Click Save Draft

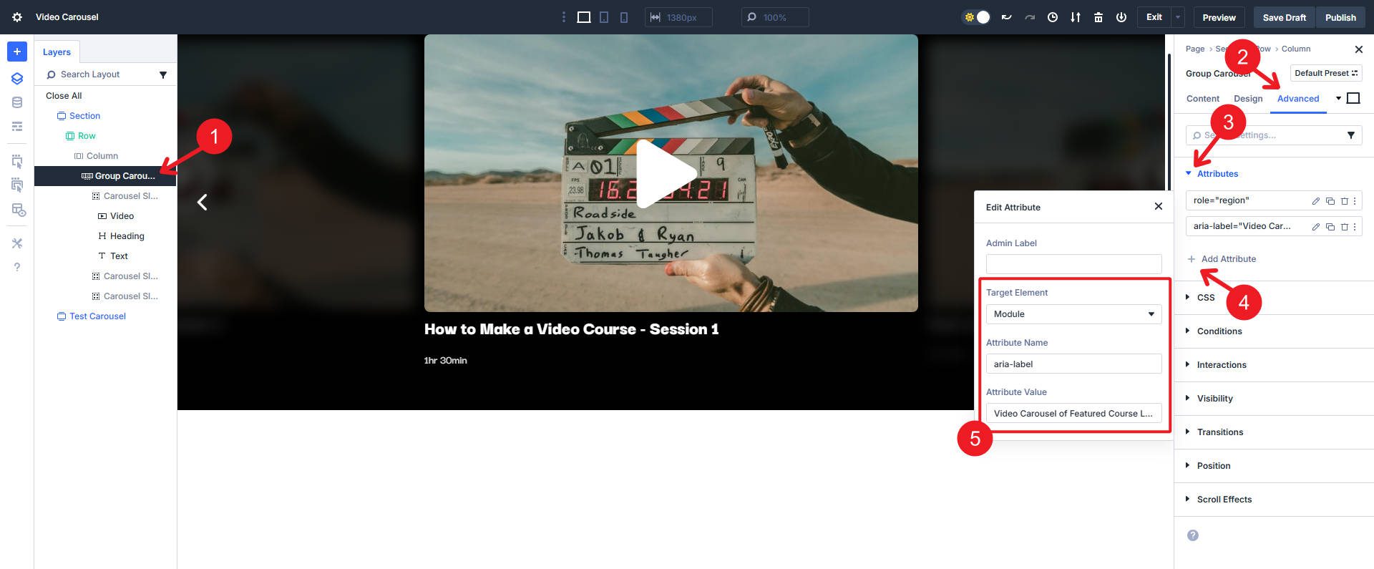(1285, 17)
